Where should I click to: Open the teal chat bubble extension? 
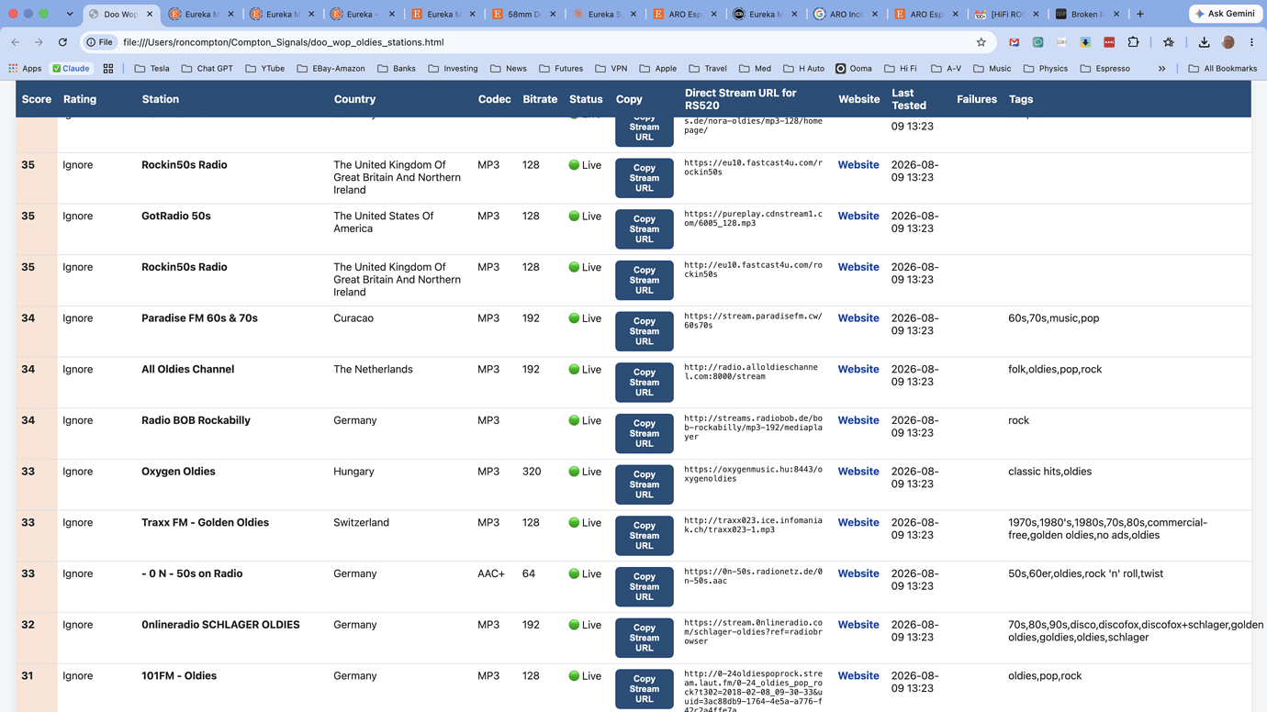click(x=1038, y=42)
